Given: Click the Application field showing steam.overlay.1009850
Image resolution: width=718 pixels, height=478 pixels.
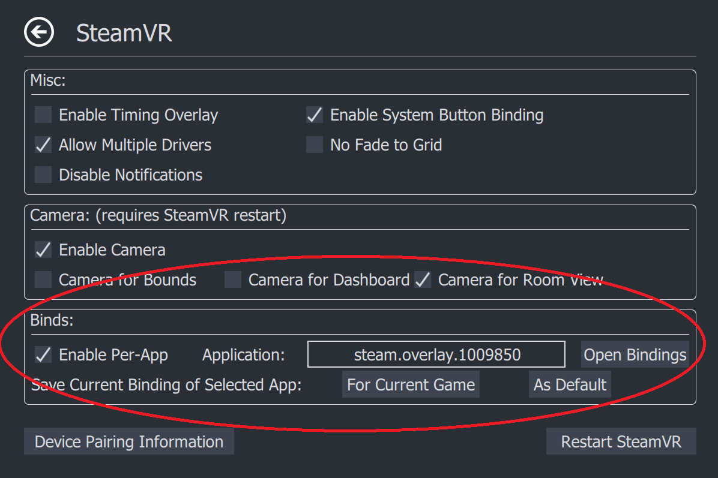Looking at the screenshot, I should pos(436,354).
